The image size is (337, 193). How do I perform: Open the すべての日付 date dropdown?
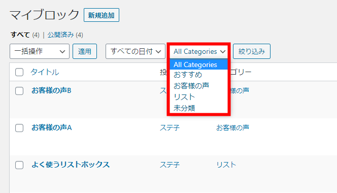pyautogui.click(x=136, y=51)
